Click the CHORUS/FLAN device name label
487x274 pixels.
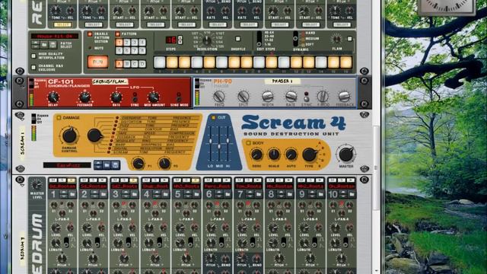110,81
